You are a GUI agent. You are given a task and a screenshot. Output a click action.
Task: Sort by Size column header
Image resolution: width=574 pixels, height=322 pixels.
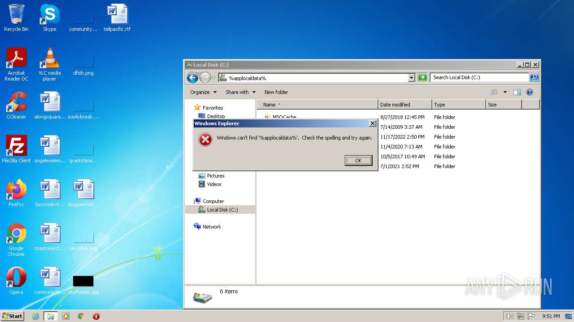pyautogui.click(x=504, y=105)
